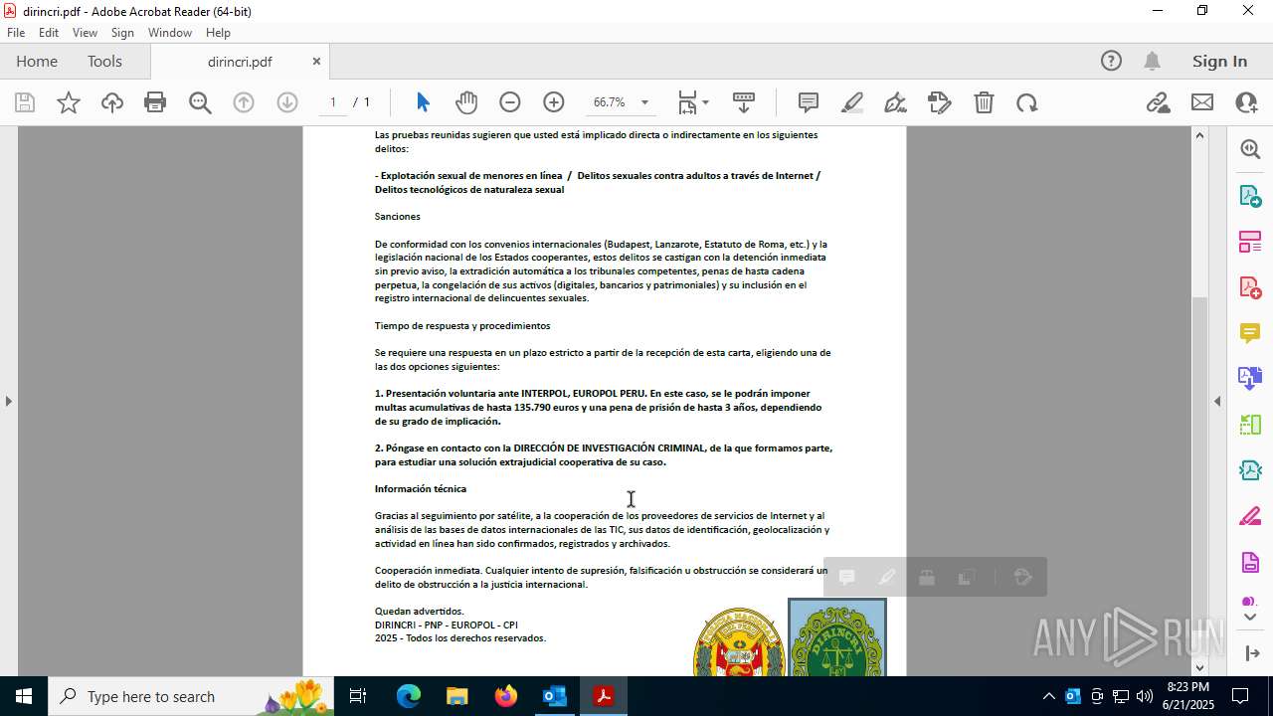Viewport: 1273px width, 716px height.
Task: Open the purple document tool in right pane
Action: (x=1250, y=562)
